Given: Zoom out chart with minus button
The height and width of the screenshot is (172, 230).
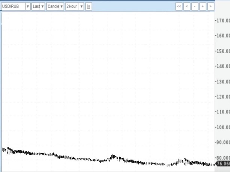Looking at the screenshot, I should coord(195,6).
